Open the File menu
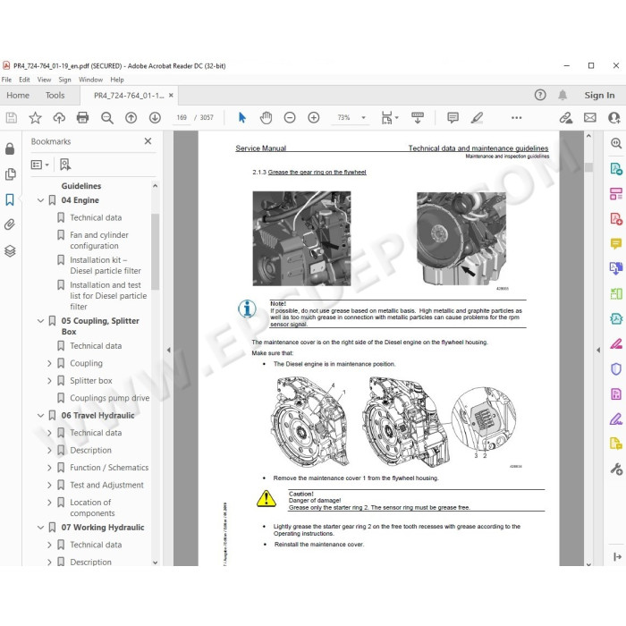Viewport: 626px width, 626px height. click(x=6, y=80)
